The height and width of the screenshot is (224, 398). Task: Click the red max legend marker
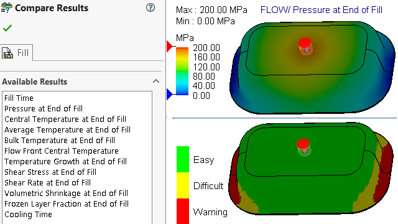click(169, 47)
